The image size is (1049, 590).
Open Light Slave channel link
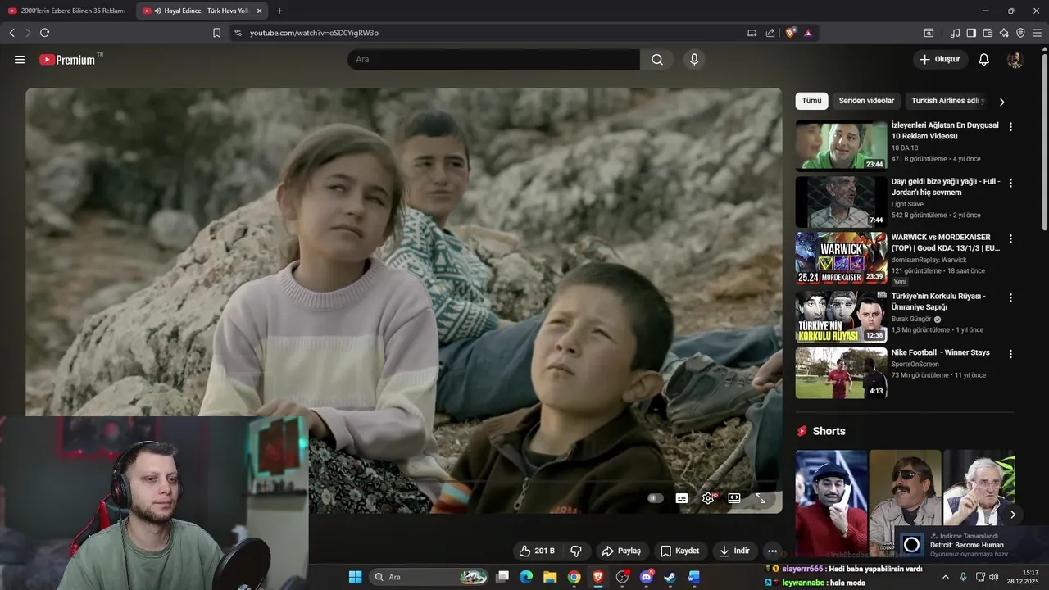click(907, 204)
